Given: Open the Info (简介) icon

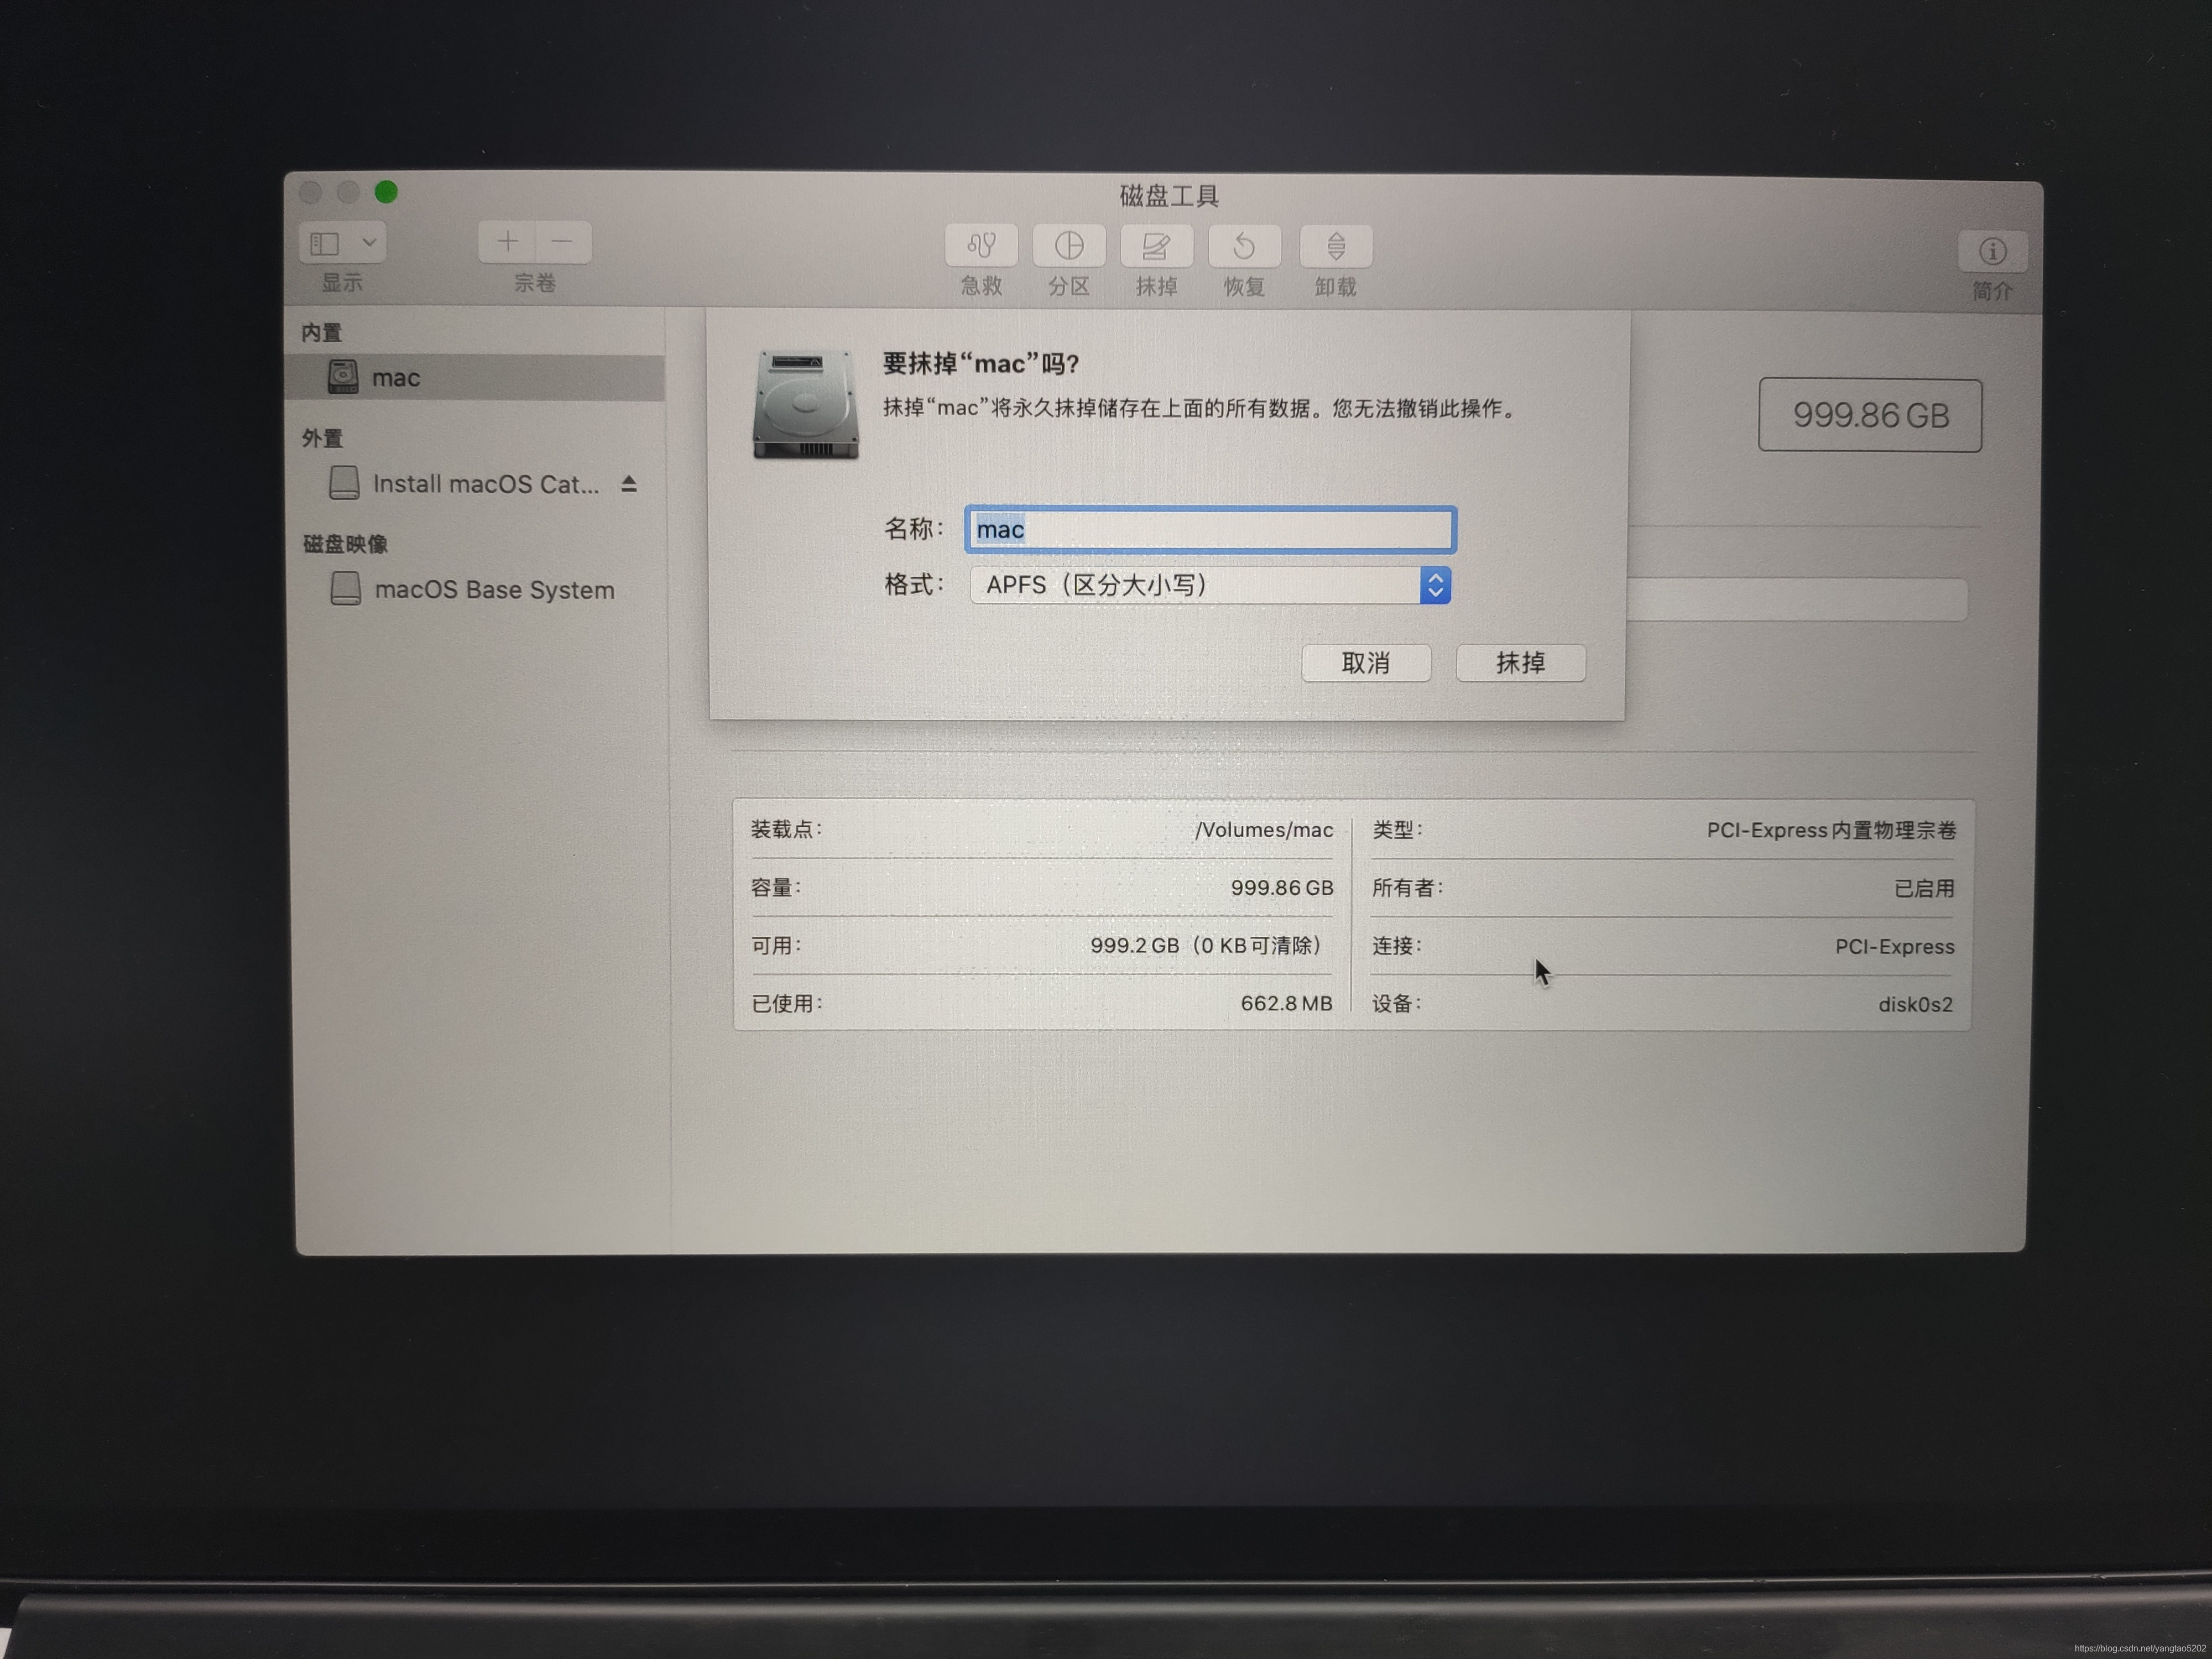Looking at the screenshot, I should [x=1992, y=251].
